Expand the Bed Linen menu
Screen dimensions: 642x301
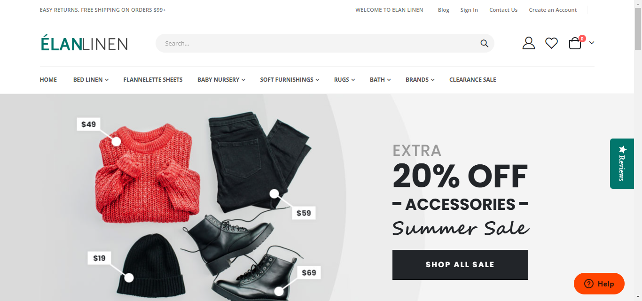click(x=91, y=80)
